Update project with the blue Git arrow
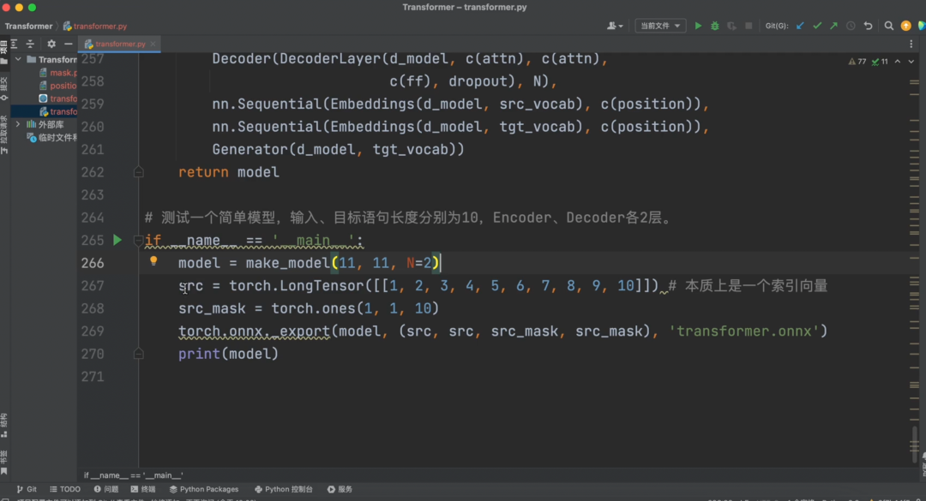This screenshot has height=501, width=926. tap(800, 26)
